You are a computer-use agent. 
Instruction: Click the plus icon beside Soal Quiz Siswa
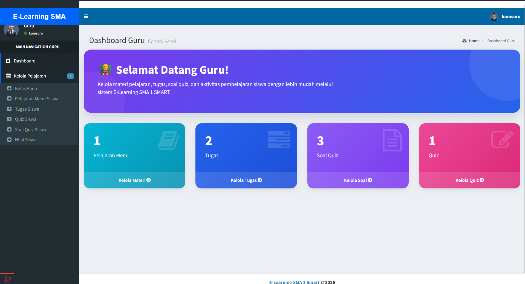[9, 130]
